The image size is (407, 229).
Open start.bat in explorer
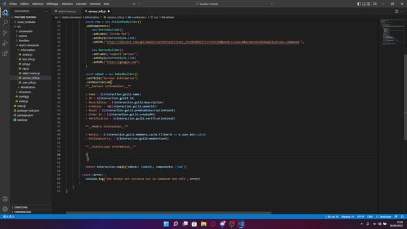pos(31,120)
